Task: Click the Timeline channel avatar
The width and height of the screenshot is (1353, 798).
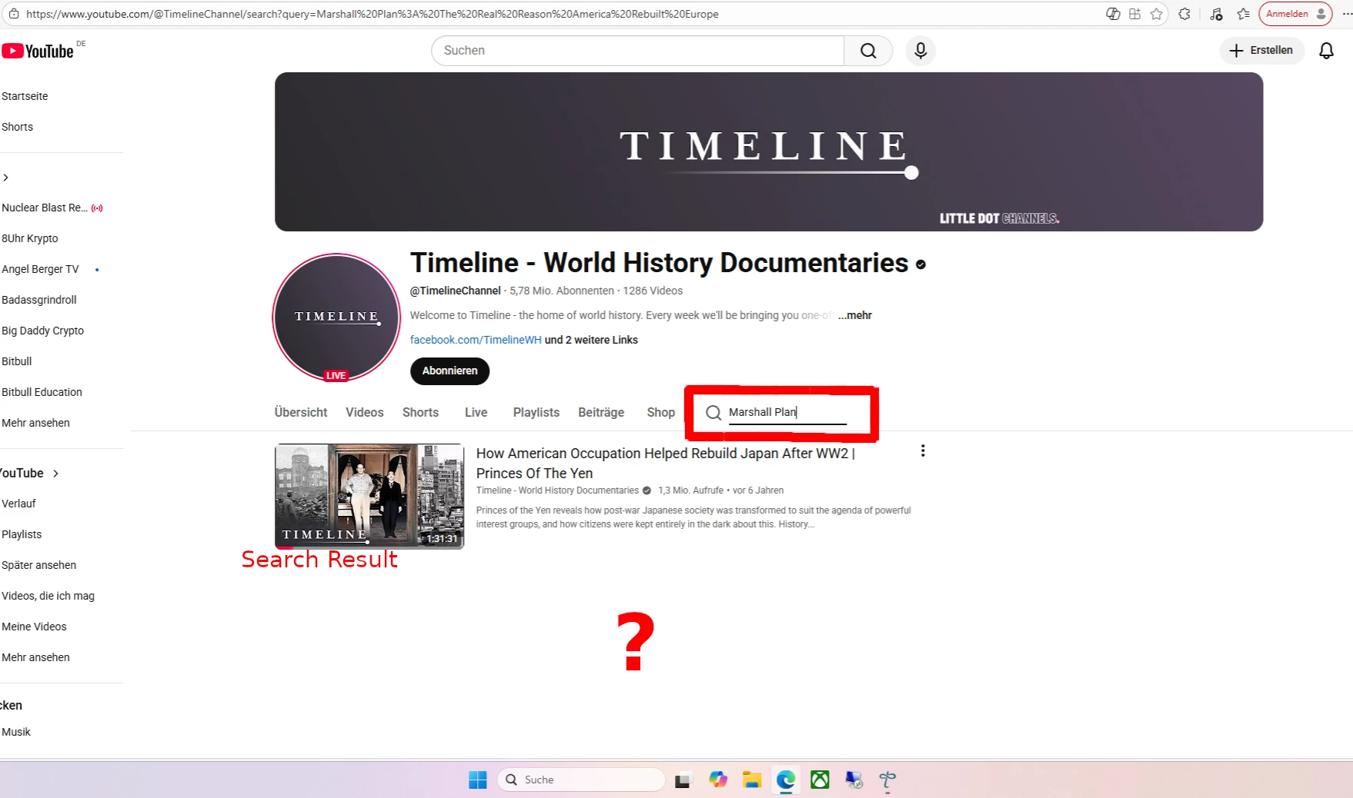Action: click(336, 318)
